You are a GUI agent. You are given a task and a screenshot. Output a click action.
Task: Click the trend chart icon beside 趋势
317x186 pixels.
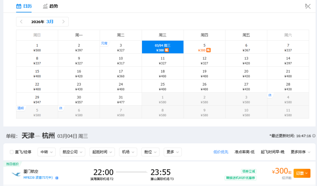pyautogui.click(x=45, y=6)
